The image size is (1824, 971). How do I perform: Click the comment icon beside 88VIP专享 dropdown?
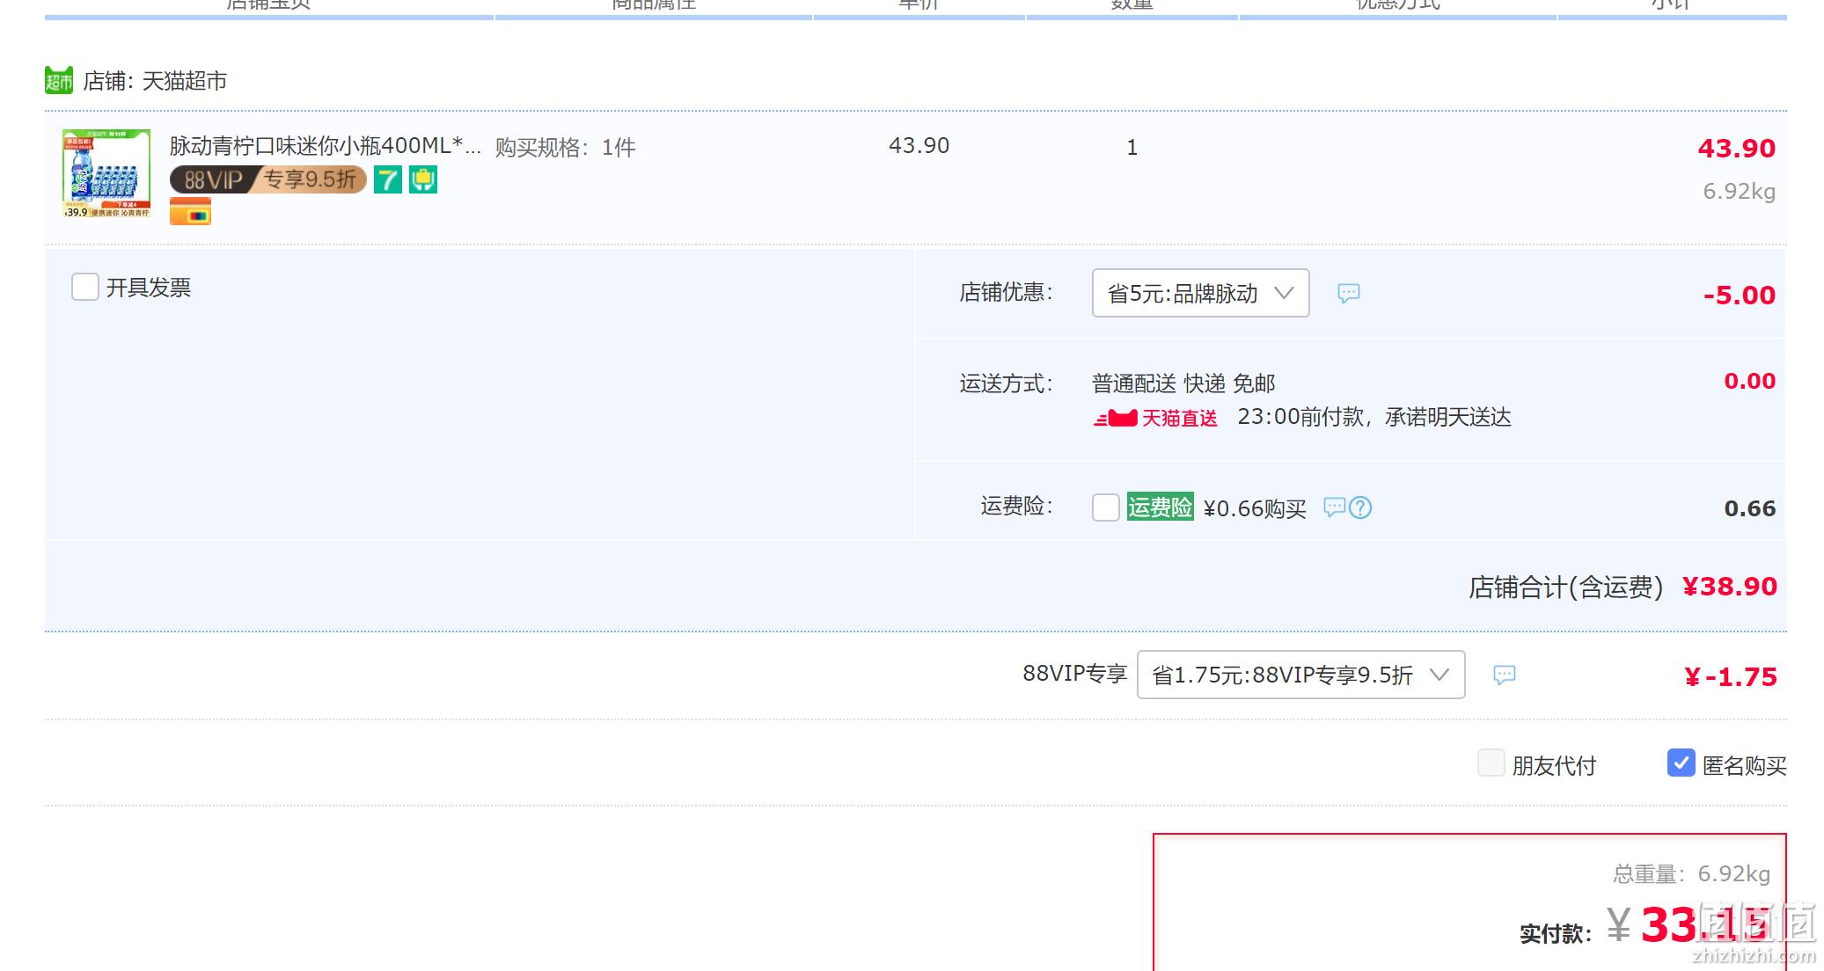pyautogui.click(x=1505, y=675)
